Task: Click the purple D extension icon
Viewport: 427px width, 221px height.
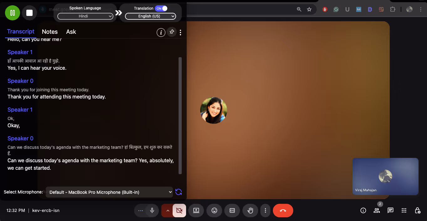Action: 370,9
